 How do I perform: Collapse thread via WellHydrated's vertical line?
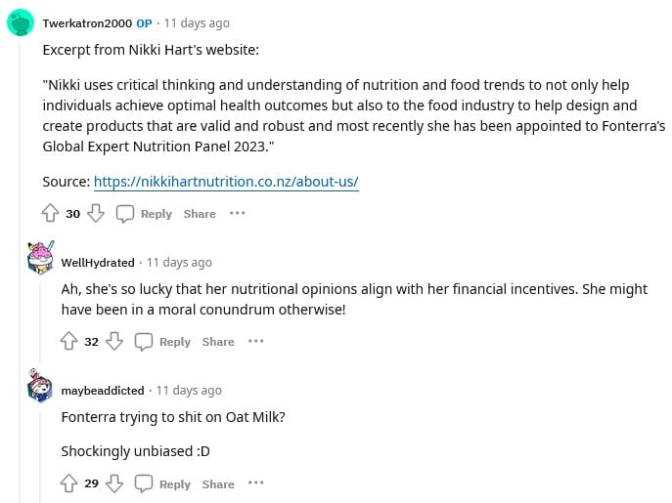pos(40,321)
